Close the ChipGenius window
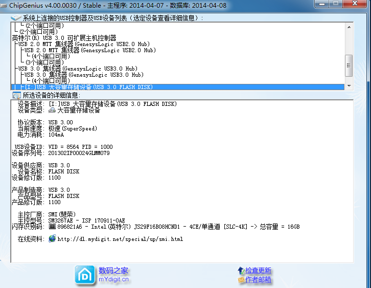Viewport: 371px width, 288px height. click(355, 4)
